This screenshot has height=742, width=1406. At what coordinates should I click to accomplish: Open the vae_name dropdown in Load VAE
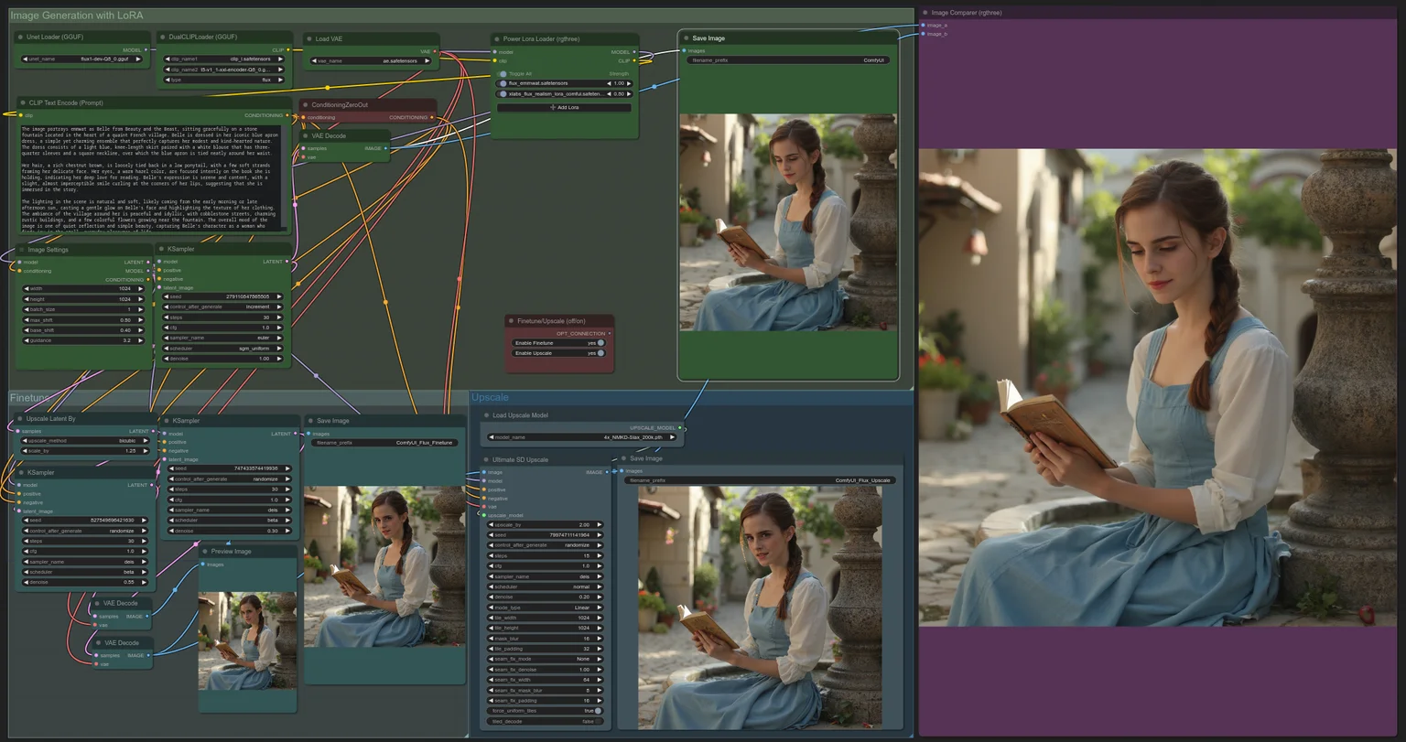[x=371, y=61]
